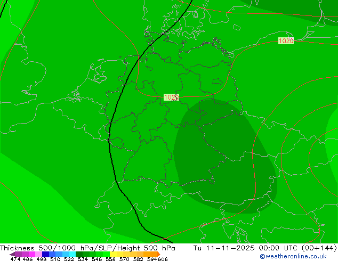
Task: Click the 1020 isobar label near the Baltic coast
Action: 286,40
